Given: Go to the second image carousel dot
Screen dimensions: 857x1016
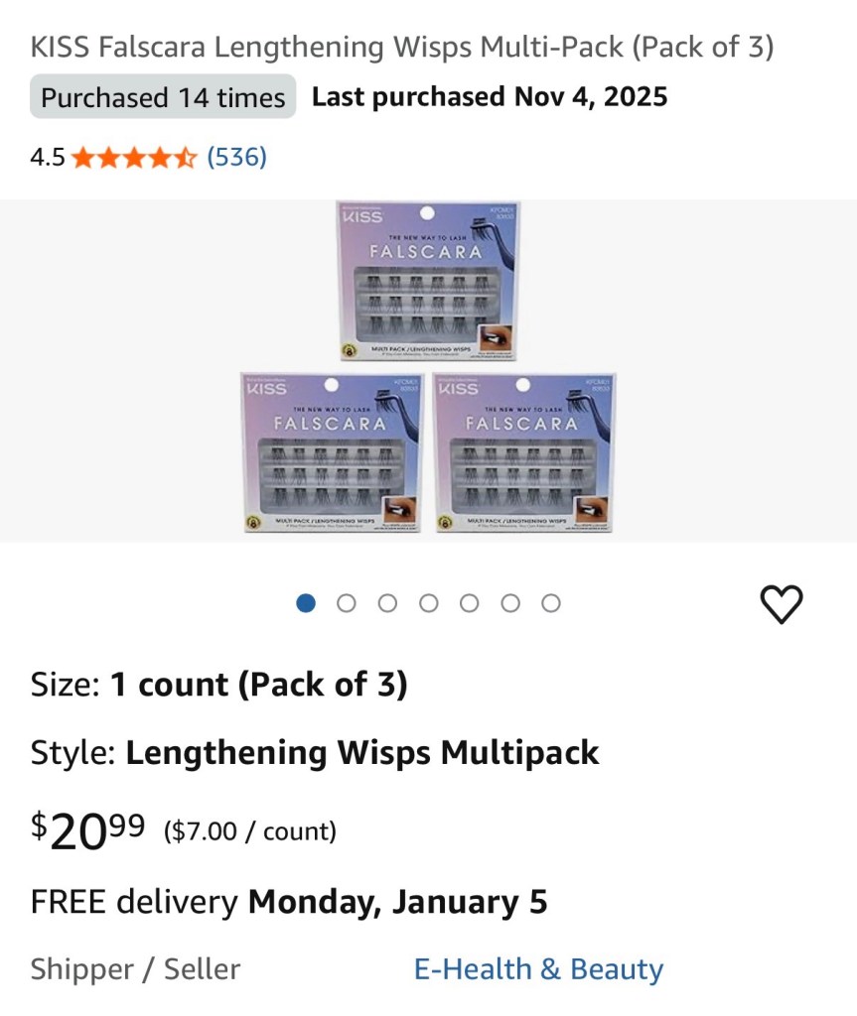Looking at the screenshot, I should tap(347, 603).
